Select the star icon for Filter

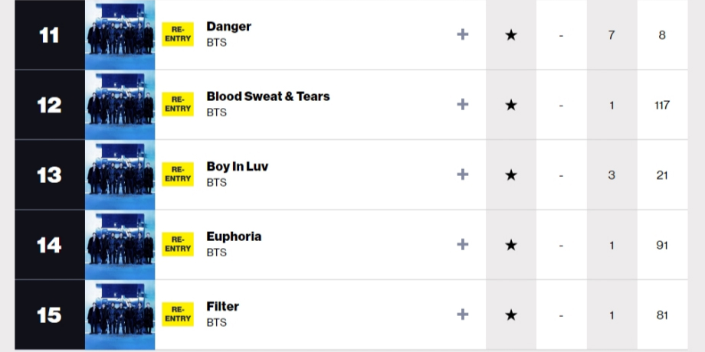point(511,315)
